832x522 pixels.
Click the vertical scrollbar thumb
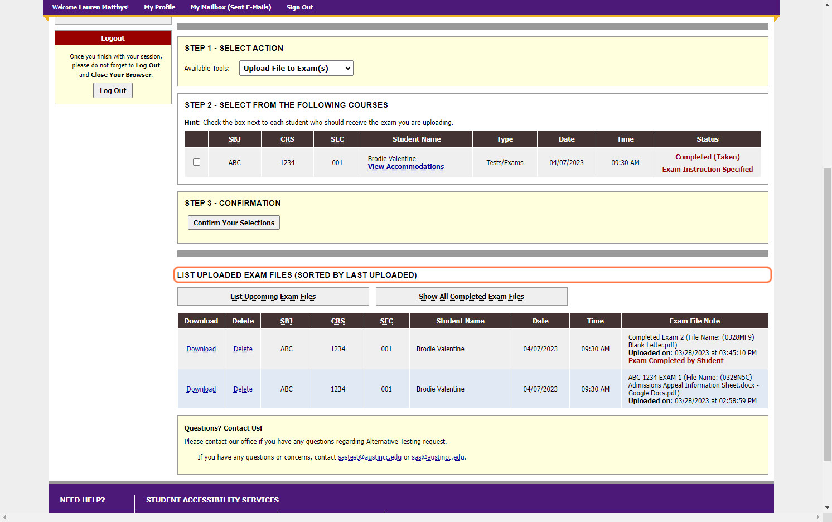point(828,314)
